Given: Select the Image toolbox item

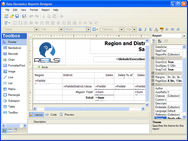Looking at the screenshot, I should click(x=14, y=72).
